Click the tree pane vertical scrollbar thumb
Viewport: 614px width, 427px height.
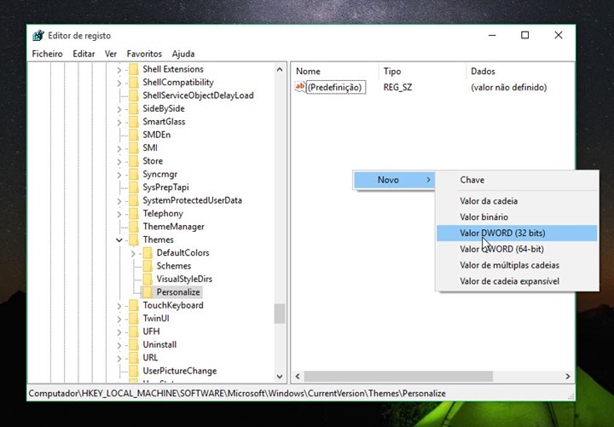click(x=280, y=314)
